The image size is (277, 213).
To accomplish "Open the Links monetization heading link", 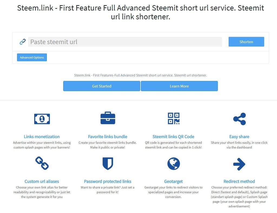I will [x=42, y=137].
